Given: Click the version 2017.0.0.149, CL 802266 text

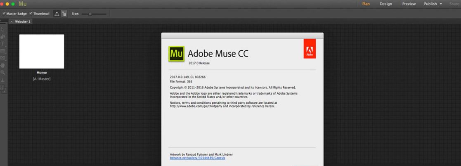Looking at the screenshot, I should 188,77.
